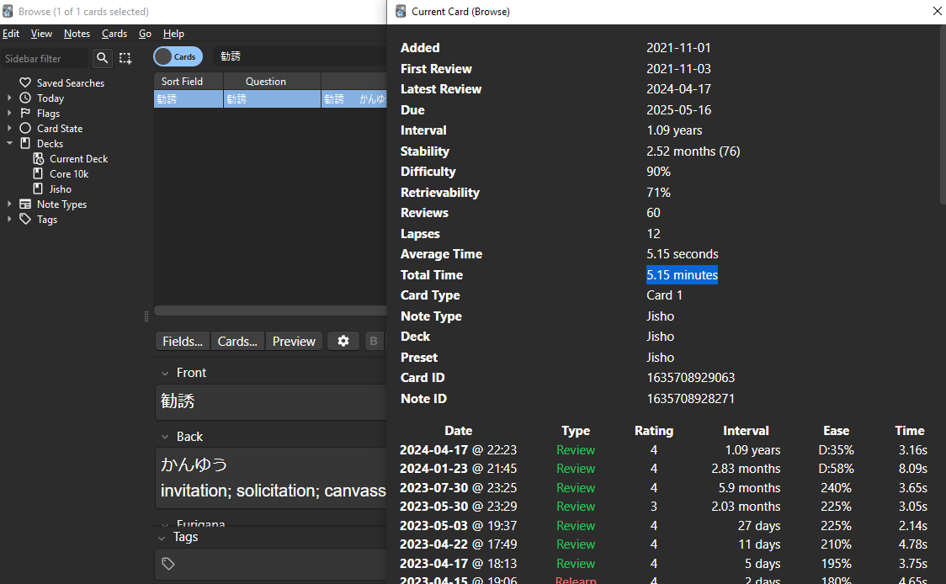
Task: Click the Fields... button
Action: 182,341
